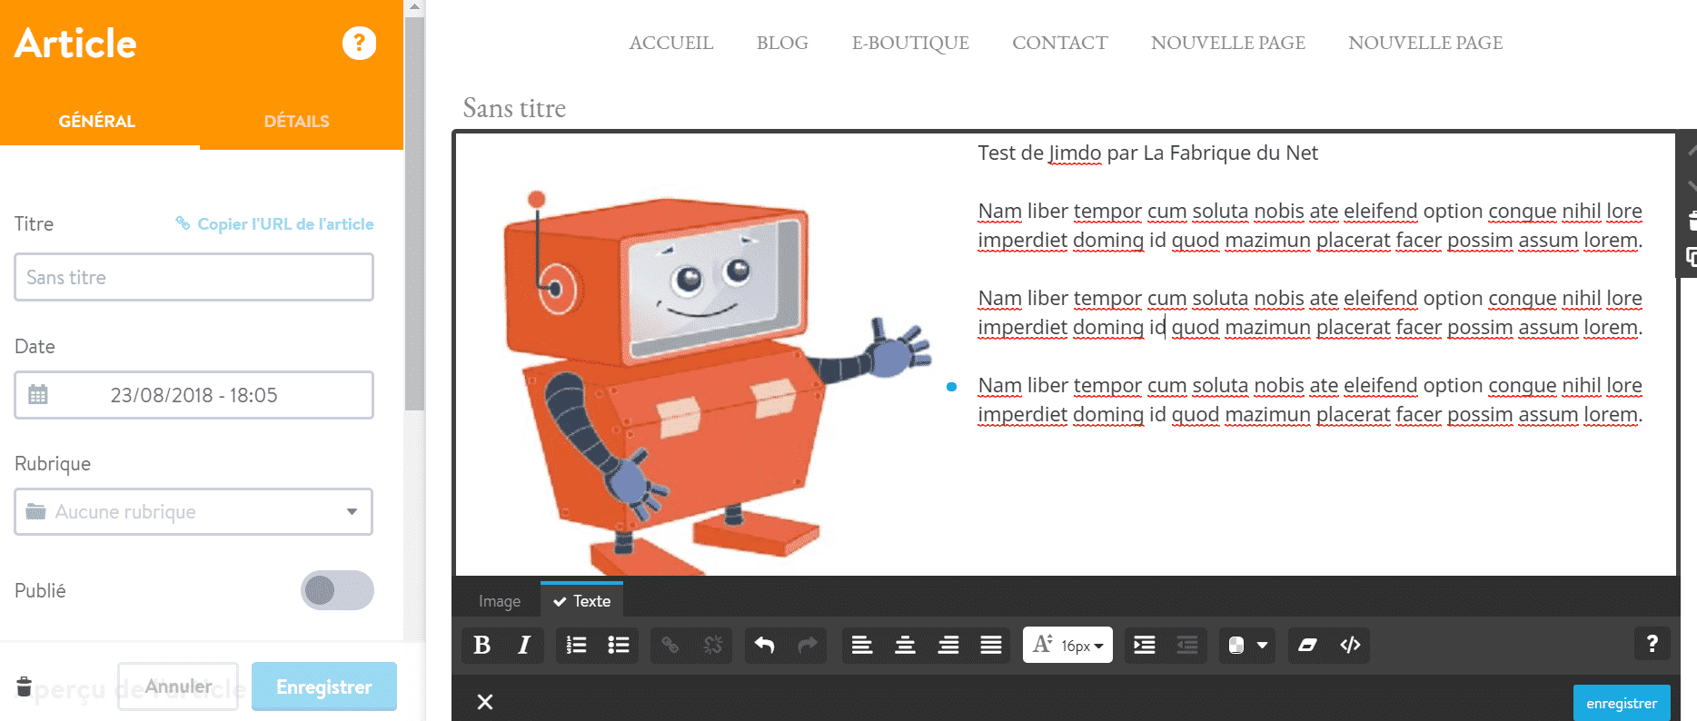The height and width of the screenshot is (721, 1697).
Task: Switch to the Détails tab
Action: (x=296, y=122)
